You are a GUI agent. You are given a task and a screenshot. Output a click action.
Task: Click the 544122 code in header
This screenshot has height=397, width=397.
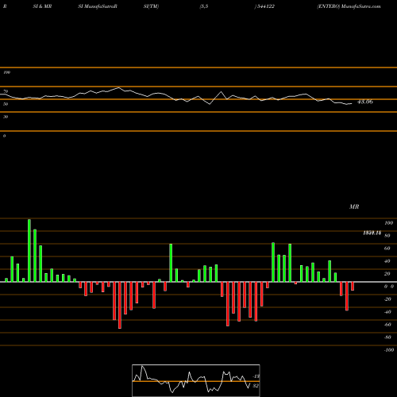point(266,6)
